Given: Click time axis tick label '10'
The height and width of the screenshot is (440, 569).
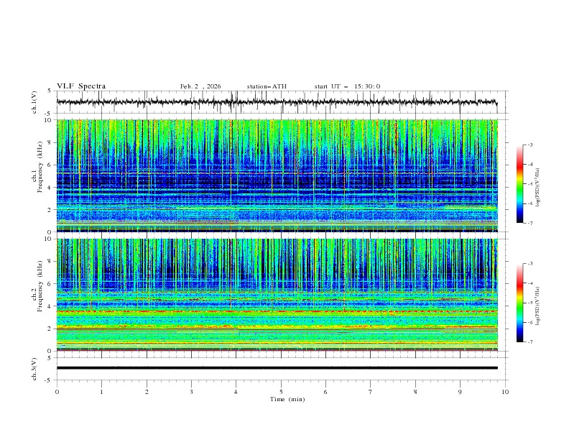Looking at the screenshot, I should (x=505, y=392).
